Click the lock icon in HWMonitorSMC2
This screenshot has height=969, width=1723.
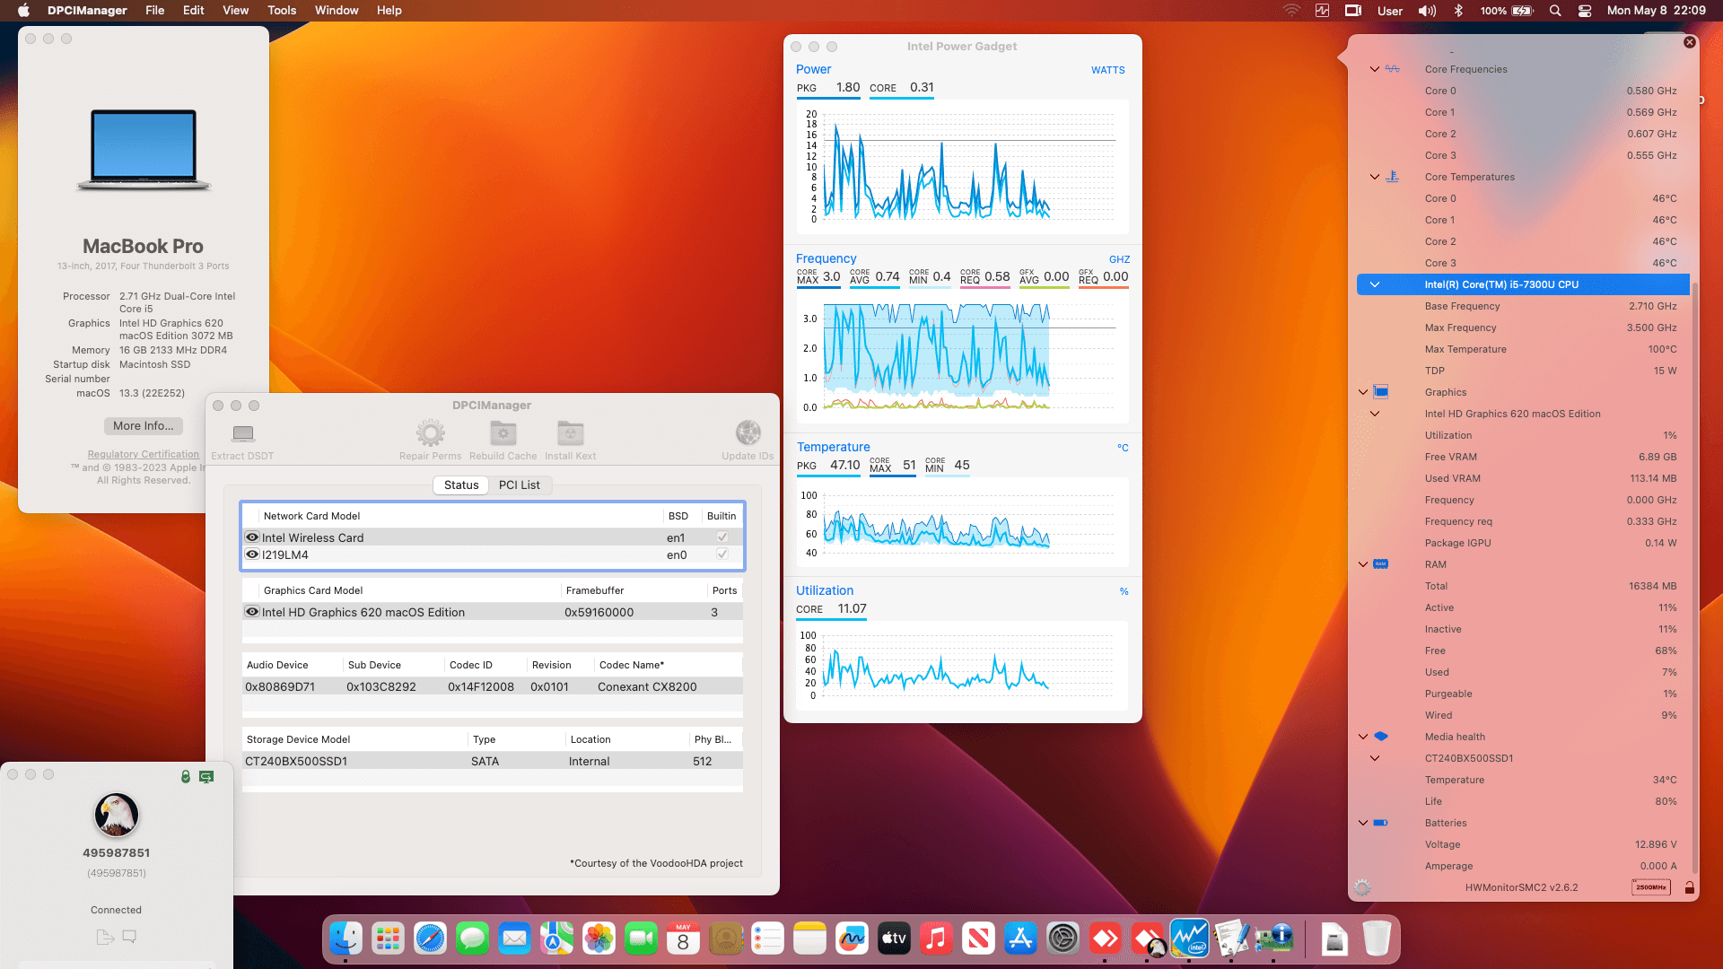click(1690, 887)
